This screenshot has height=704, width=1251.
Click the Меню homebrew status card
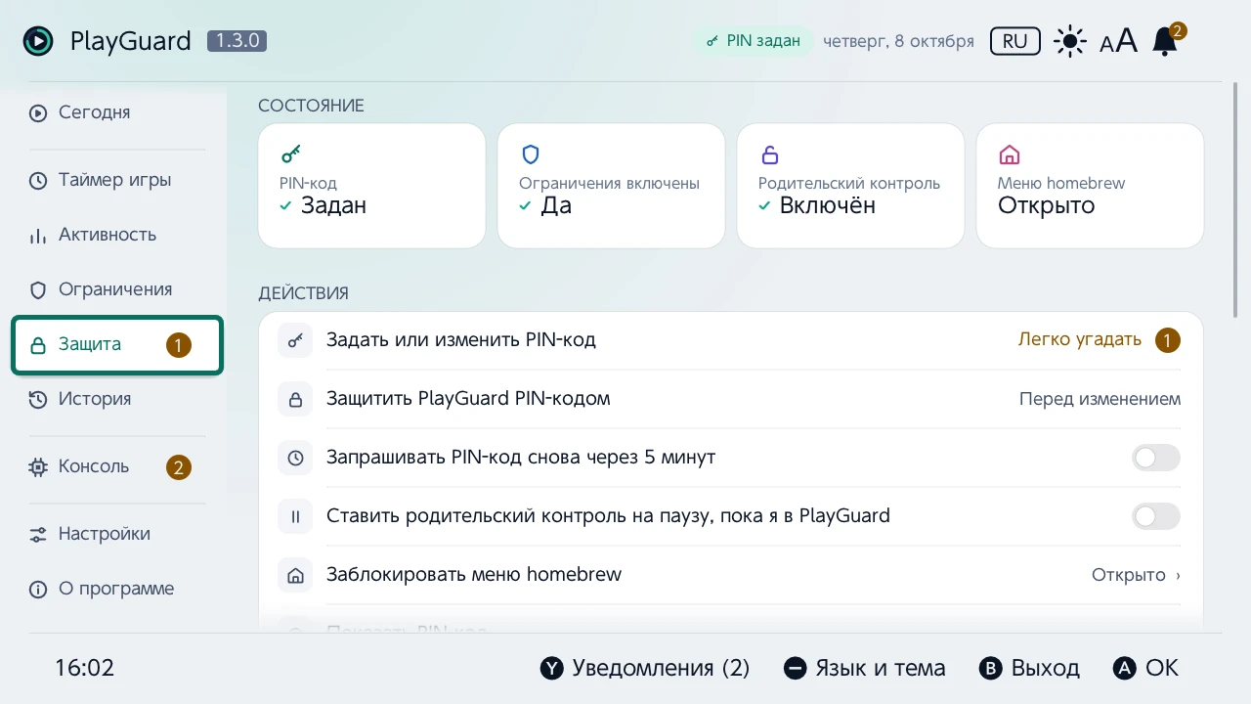tap(1090, 186)
